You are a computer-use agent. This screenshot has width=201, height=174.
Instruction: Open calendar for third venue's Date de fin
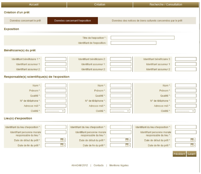tap(192, 145)
